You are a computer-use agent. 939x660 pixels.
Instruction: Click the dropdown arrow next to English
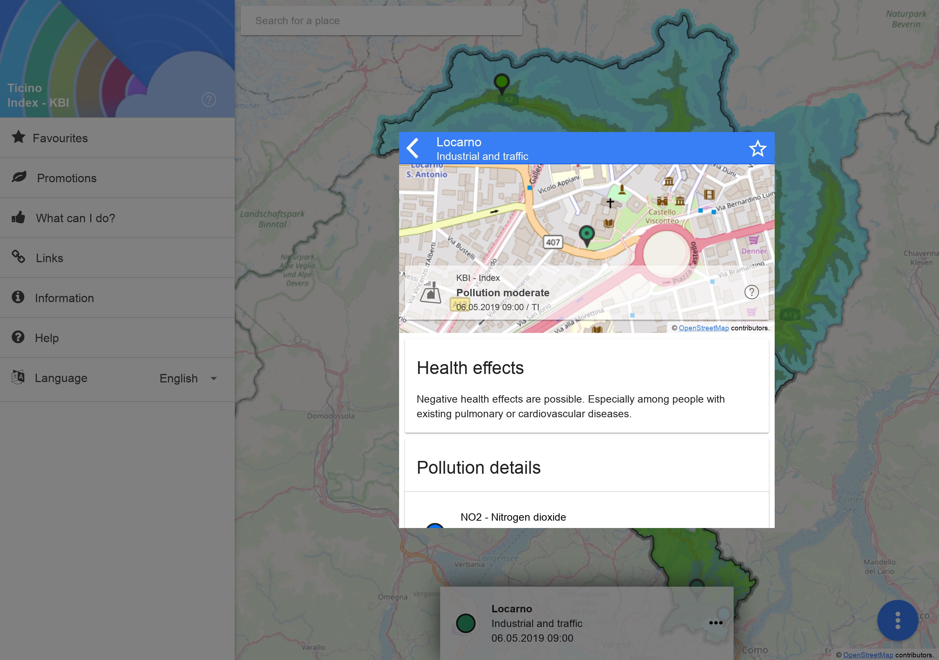213,379
